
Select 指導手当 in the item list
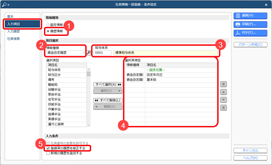[x=66, y=114]
